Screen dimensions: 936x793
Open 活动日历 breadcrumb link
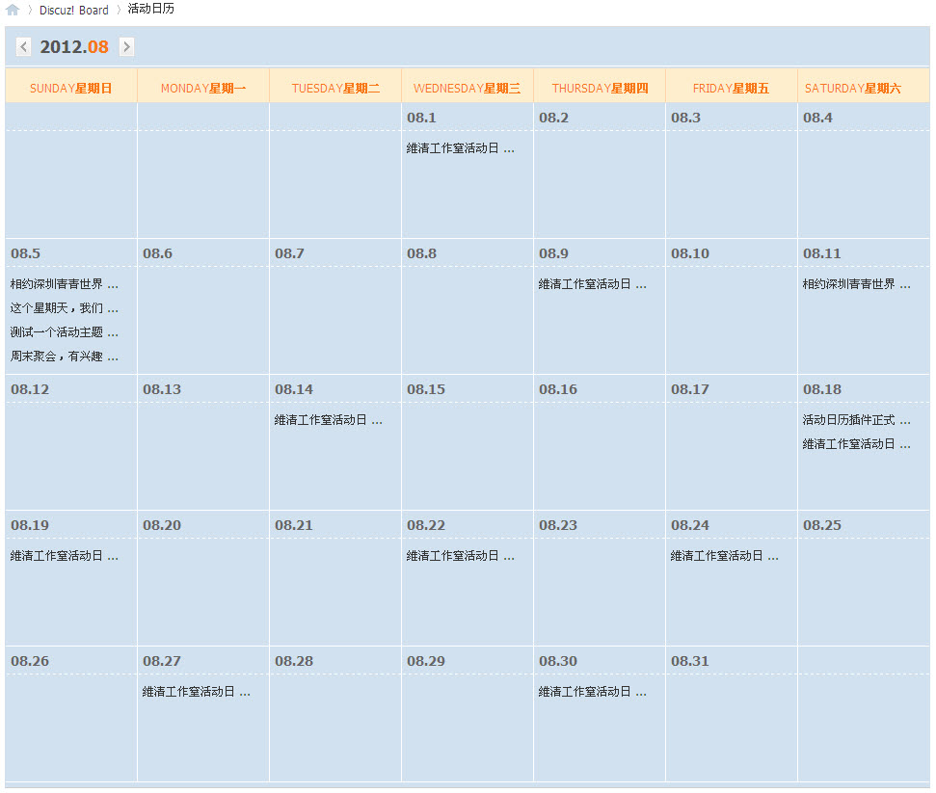pos(151,9)
